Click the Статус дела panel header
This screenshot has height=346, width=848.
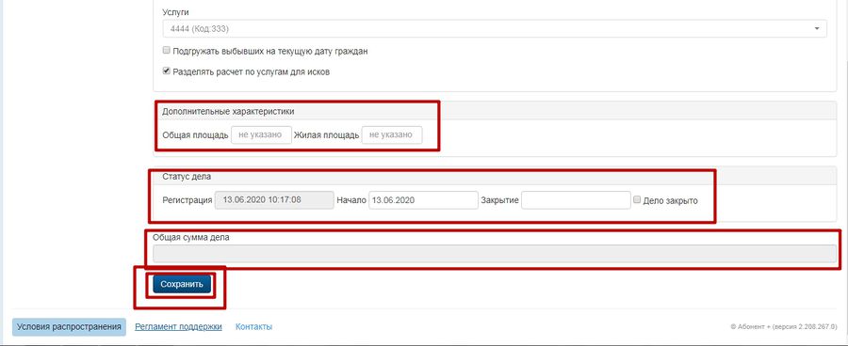point(188,177)
